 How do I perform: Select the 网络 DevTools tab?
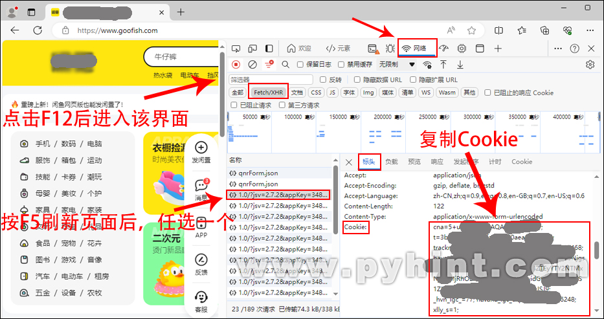pos(418,49)
